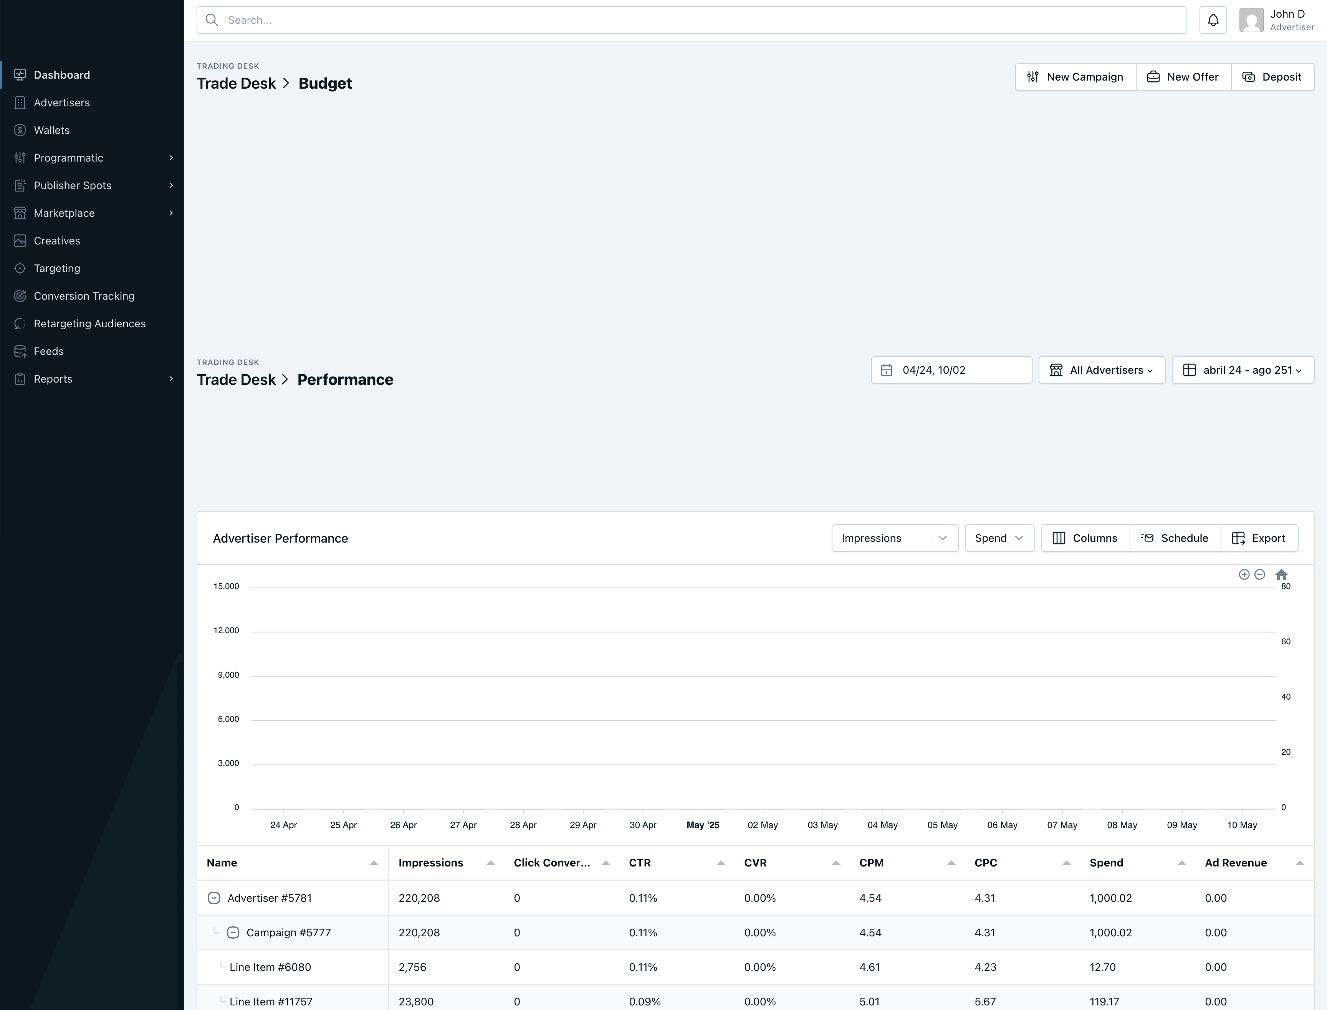Viewport: 1327px width, 1010px height.
Task: Go to Retargeting Audiences menu item
Action: tap(89, 323)
